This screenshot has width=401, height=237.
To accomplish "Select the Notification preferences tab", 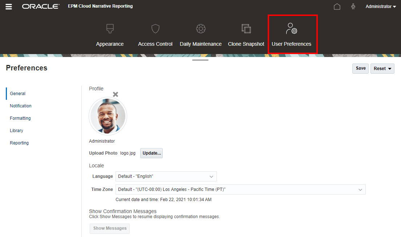I will [x=21, y=106].
